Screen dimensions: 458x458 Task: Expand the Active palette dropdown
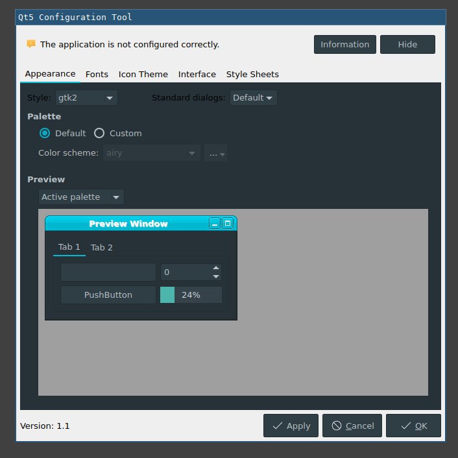point(81,197)
